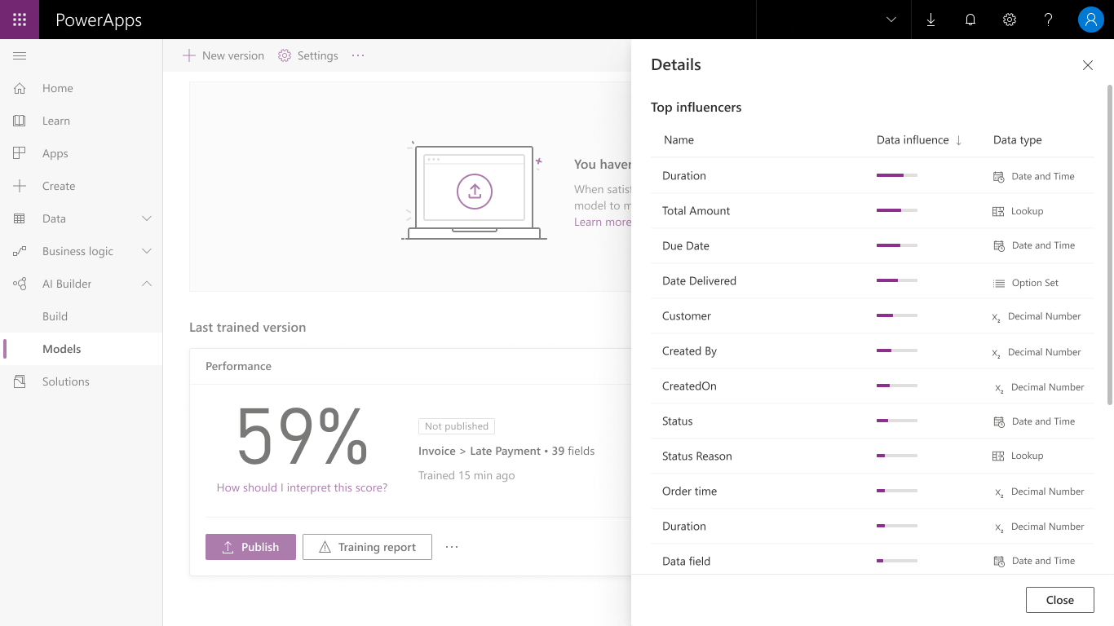Click the download icon in header

click(x=931, y=20)
